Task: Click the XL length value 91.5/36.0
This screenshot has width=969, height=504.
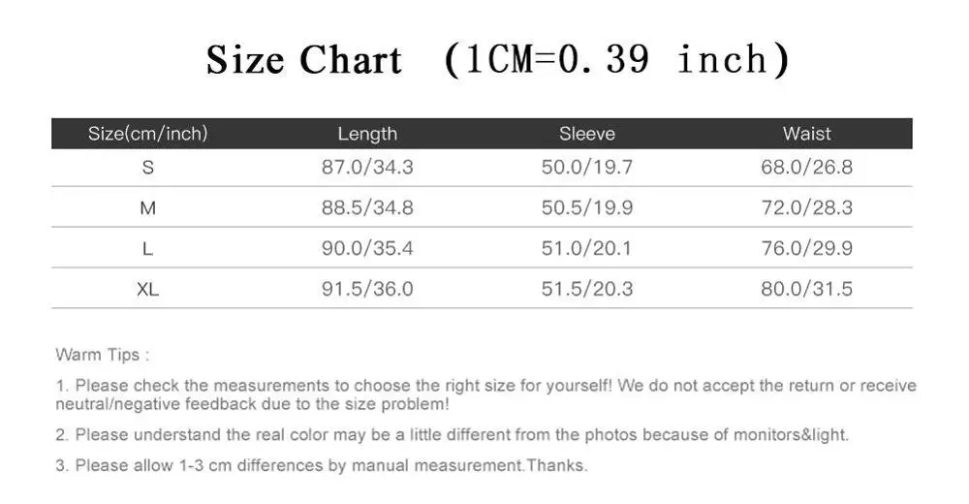Action: (x=367, y=289)
